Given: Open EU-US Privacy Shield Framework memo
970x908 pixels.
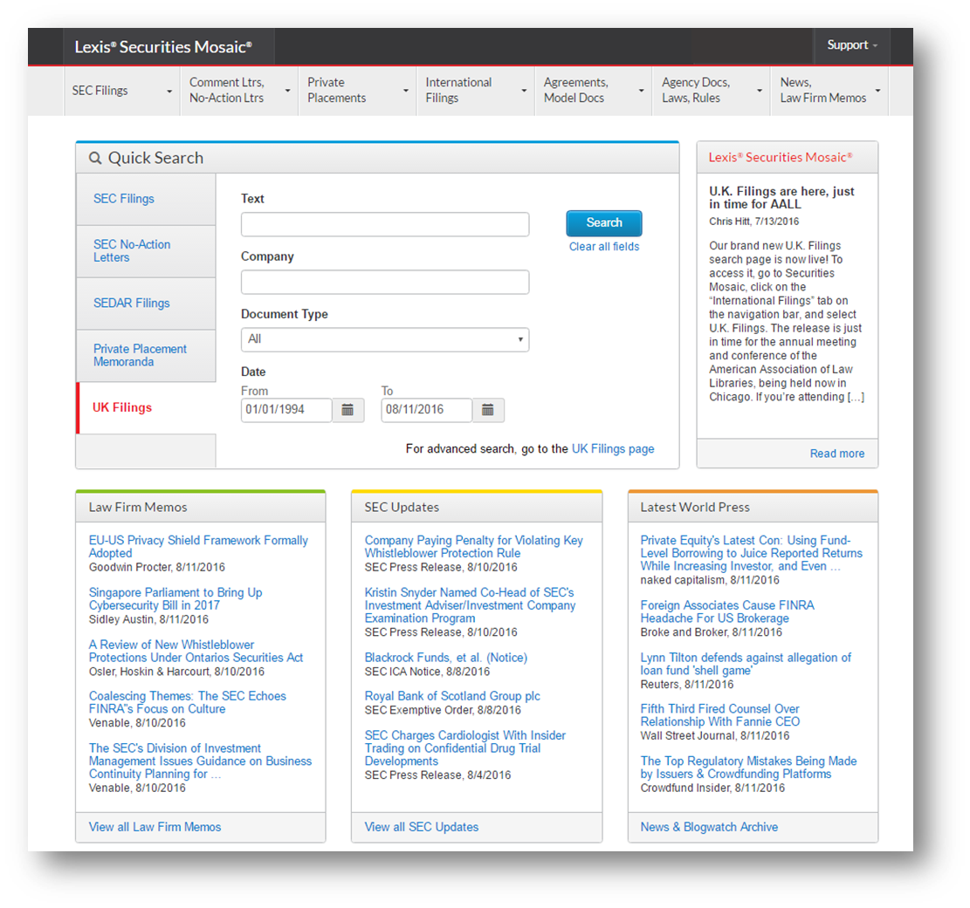Looking at the screenshot, I should 198,547.
